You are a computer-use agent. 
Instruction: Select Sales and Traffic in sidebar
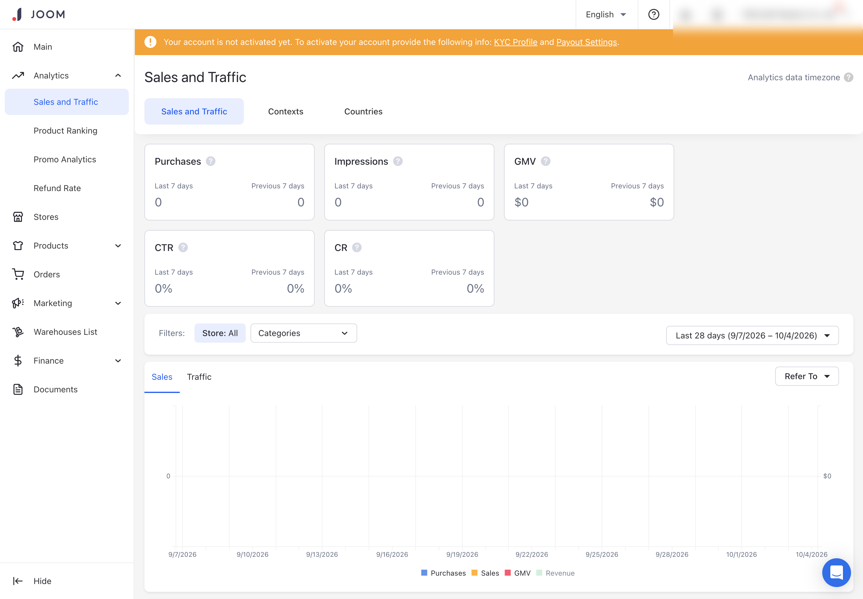click(x=67, y=102)
